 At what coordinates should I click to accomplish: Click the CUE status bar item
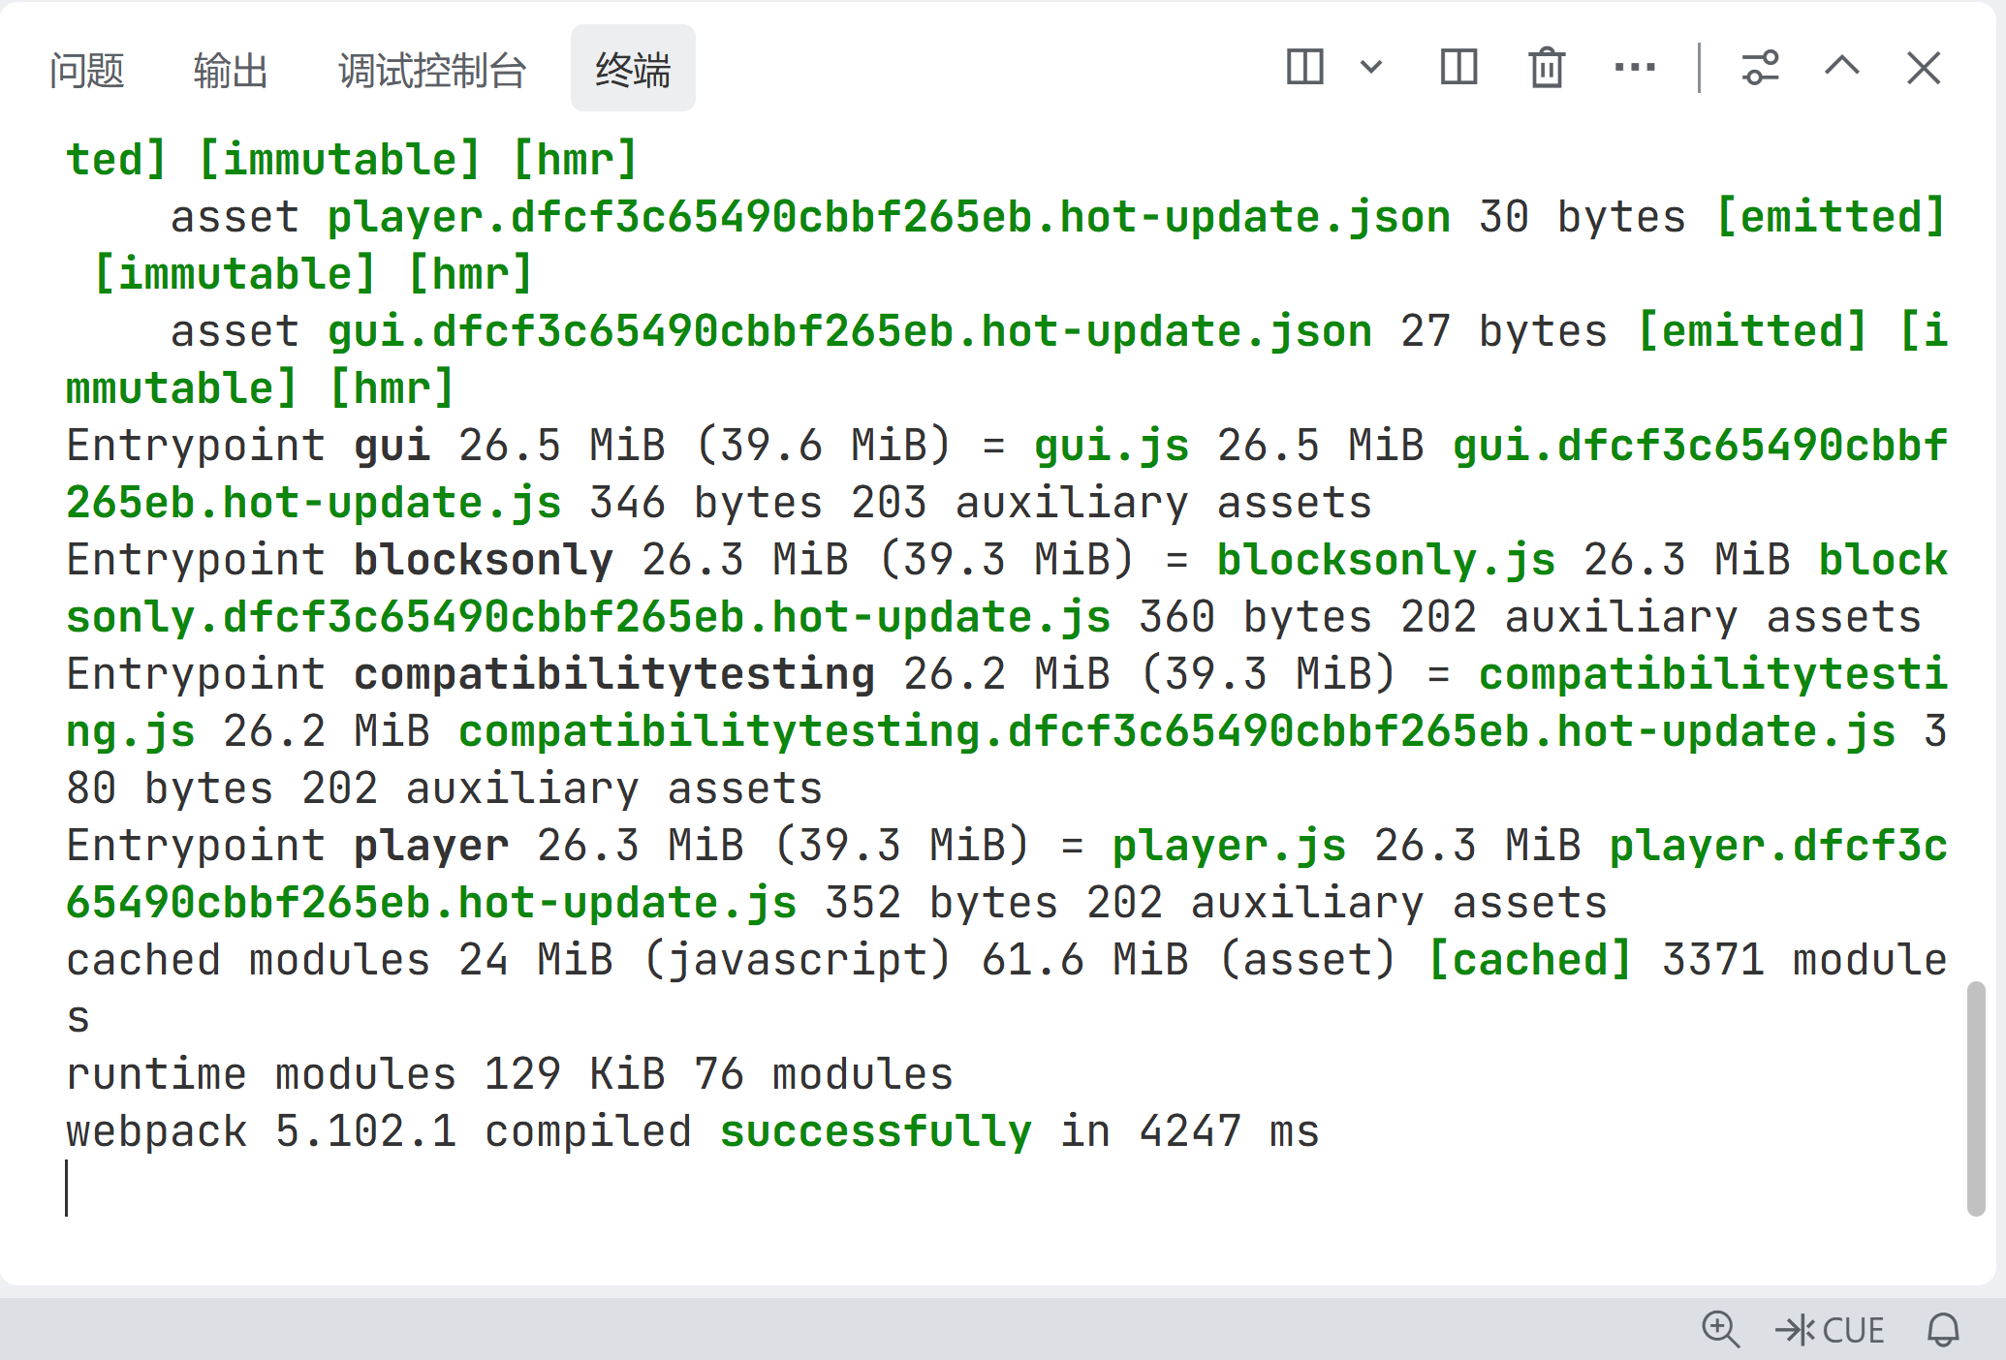point(1831,1330)
